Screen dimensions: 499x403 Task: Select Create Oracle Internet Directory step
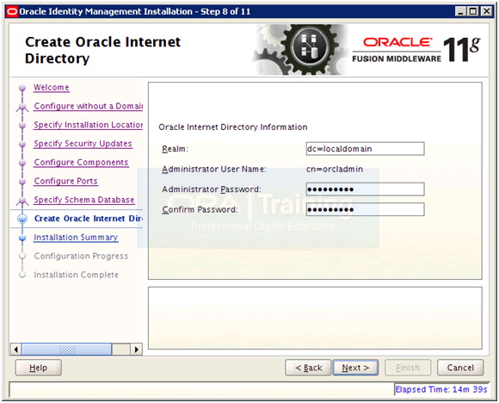coord(88,219)
